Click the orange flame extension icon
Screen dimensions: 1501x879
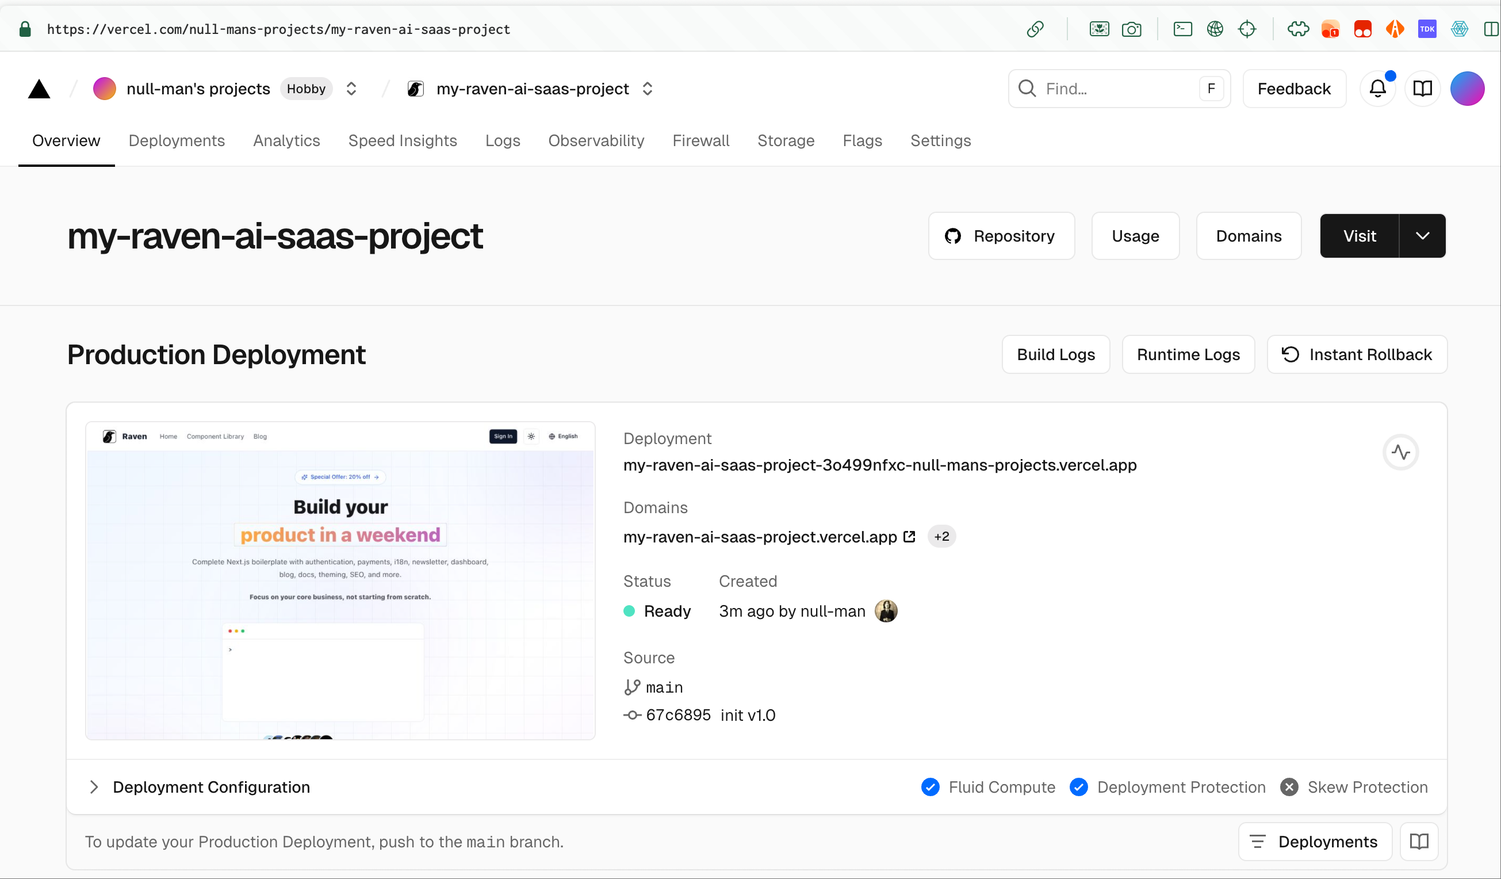1395,29
